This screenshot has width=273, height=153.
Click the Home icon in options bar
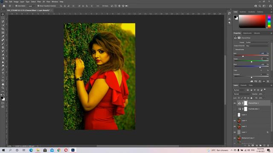click(x=4, y=6)
